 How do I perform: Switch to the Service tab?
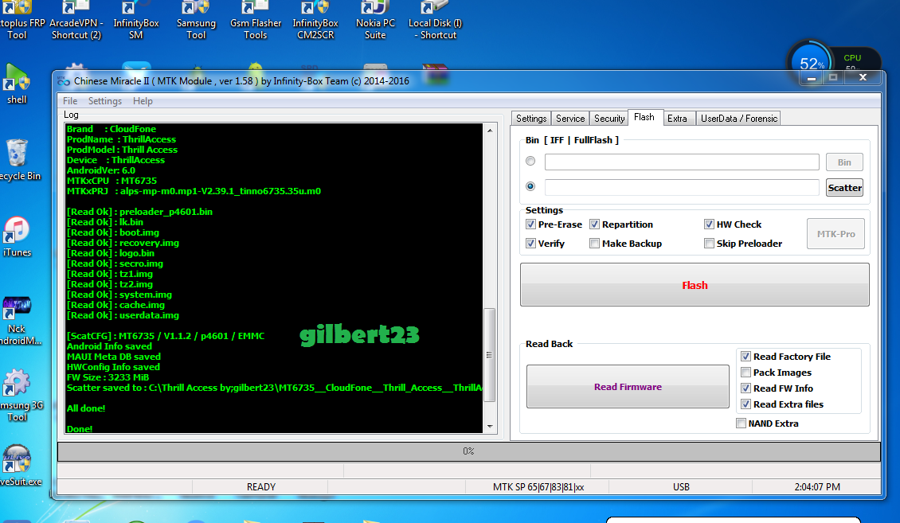click(570, 118)
